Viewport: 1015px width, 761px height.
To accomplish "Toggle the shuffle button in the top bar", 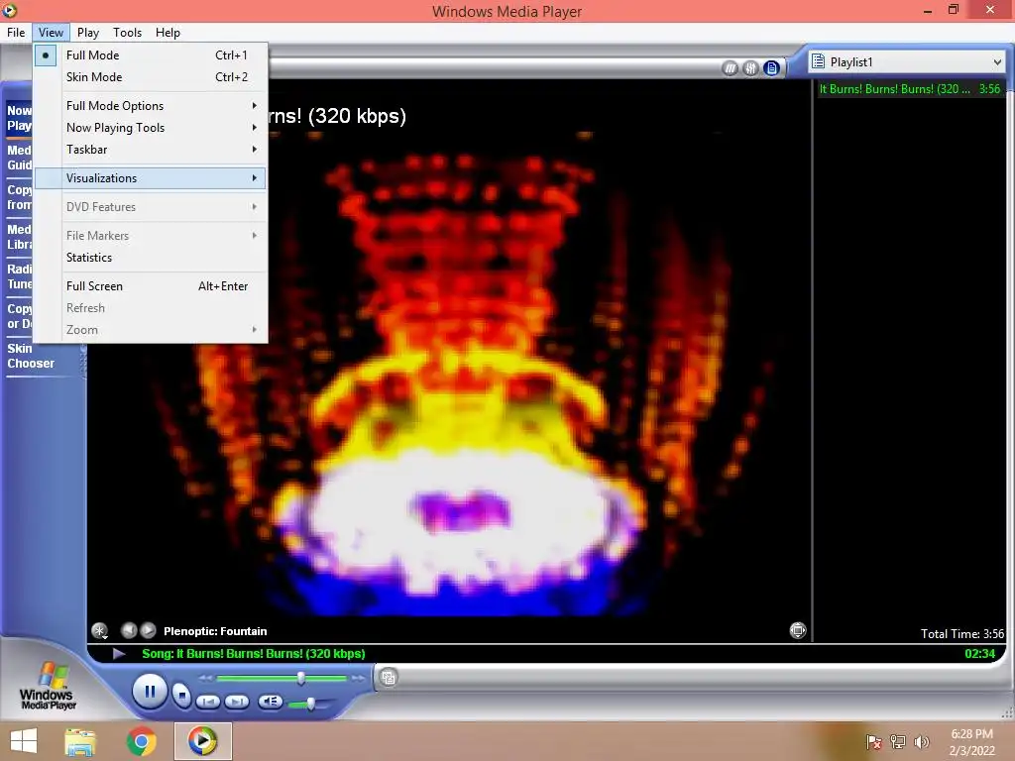I will [730, 68].
